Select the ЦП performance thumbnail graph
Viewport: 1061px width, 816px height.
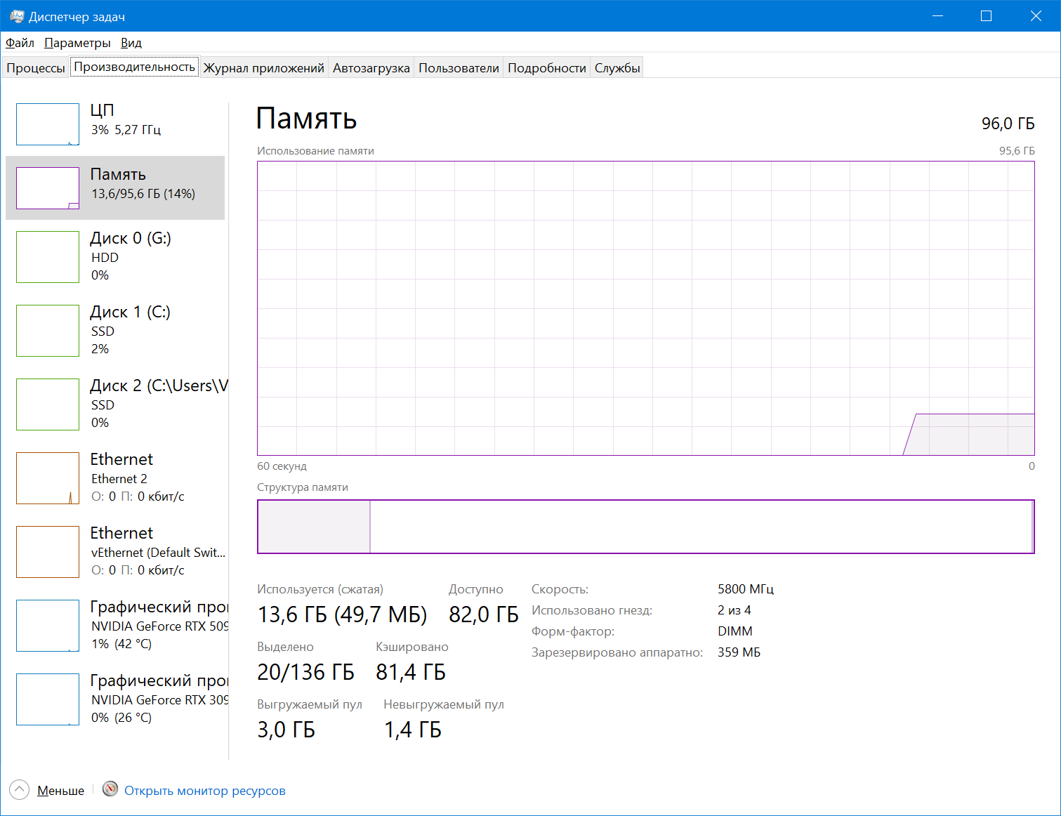point(48,124)
